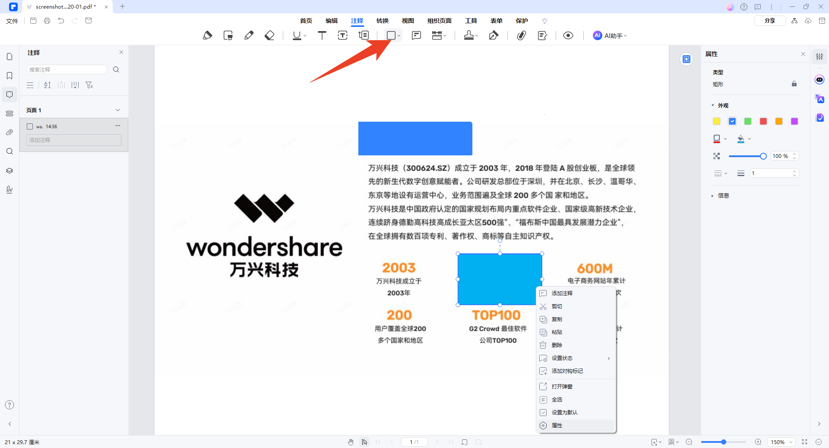Click the search button next to 搜索注释
Viewport: 829px width, 448px height.
tap(116, 69)
